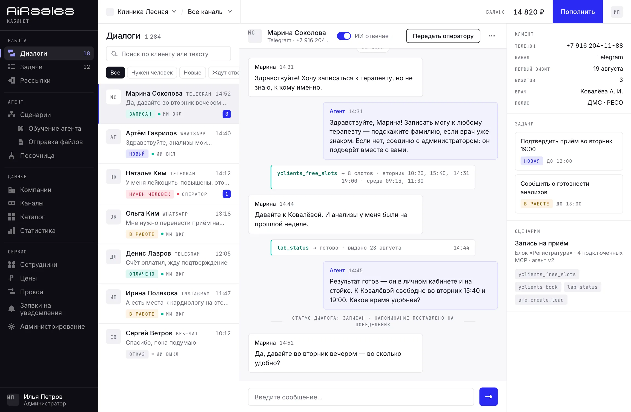Screen dimensions: 631x412
Task: Focus the Введите сообщение input
Action: click(361, 397)
